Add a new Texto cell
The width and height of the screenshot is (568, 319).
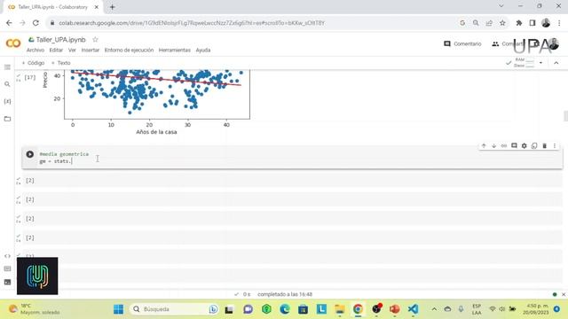tap(61, 63)
